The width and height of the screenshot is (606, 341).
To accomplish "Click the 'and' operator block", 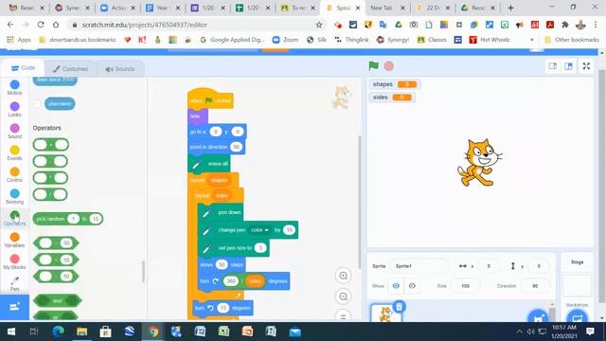I will pos(57,300).
